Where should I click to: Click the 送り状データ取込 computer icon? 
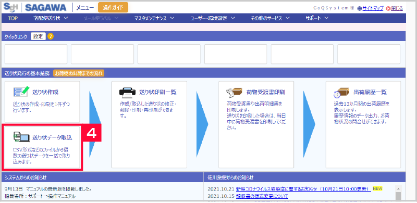[21, 137]
